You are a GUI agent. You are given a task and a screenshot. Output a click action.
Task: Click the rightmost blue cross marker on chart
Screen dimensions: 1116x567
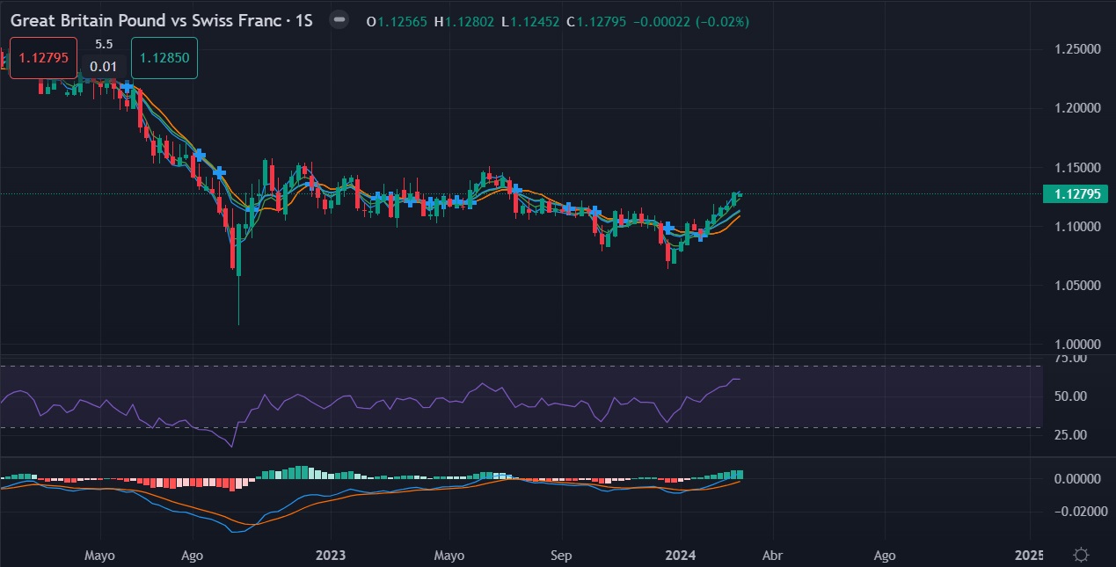click(701, 236)
